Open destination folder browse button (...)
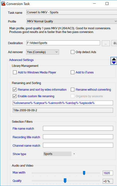 pos(106,43)
